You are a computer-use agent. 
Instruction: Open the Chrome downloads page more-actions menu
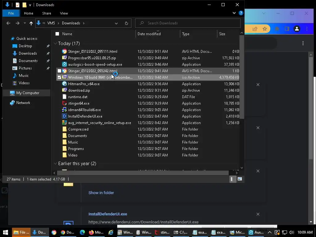pos(303,43)
